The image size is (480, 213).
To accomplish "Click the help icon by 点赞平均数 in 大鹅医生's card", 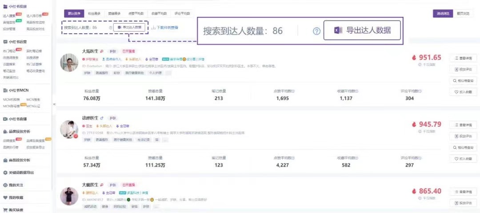I will (293, 91).
